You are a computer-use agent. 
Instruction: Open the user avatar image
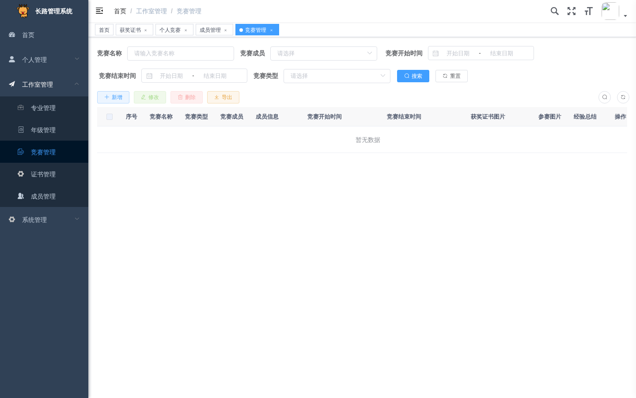tap(610, 11)
